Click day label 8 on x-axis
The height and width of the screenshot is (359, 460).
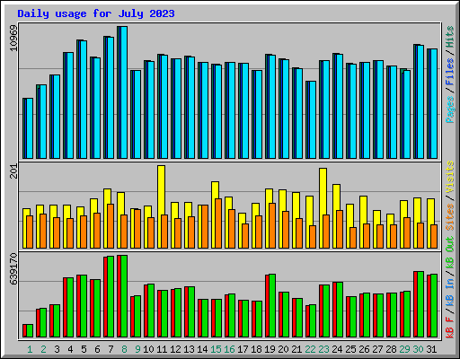124,349
